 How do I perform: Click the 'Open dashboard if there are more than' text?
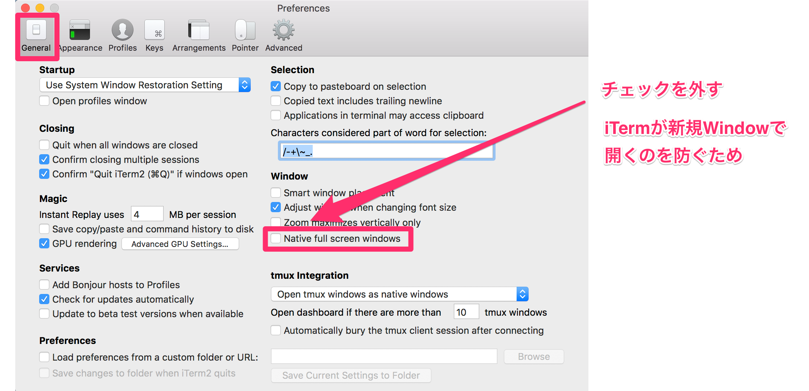[356, 312]
